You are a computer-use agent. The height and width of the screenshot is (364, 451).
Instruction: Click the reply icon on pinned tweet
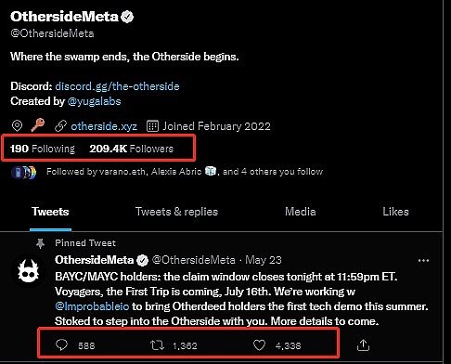coord(61,344)
